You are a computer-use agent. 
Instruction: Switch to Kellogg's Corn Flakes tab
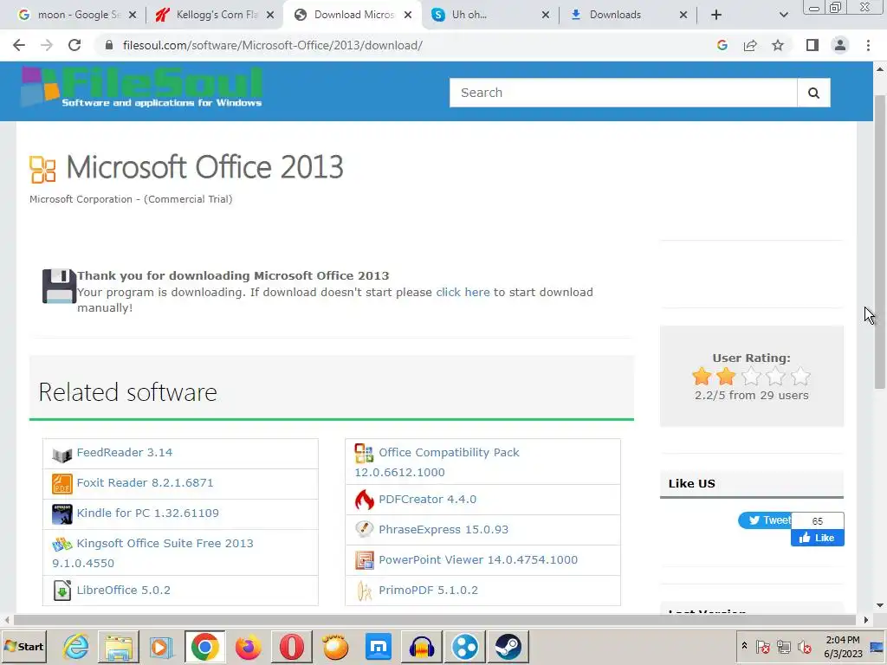pos(215,15)
